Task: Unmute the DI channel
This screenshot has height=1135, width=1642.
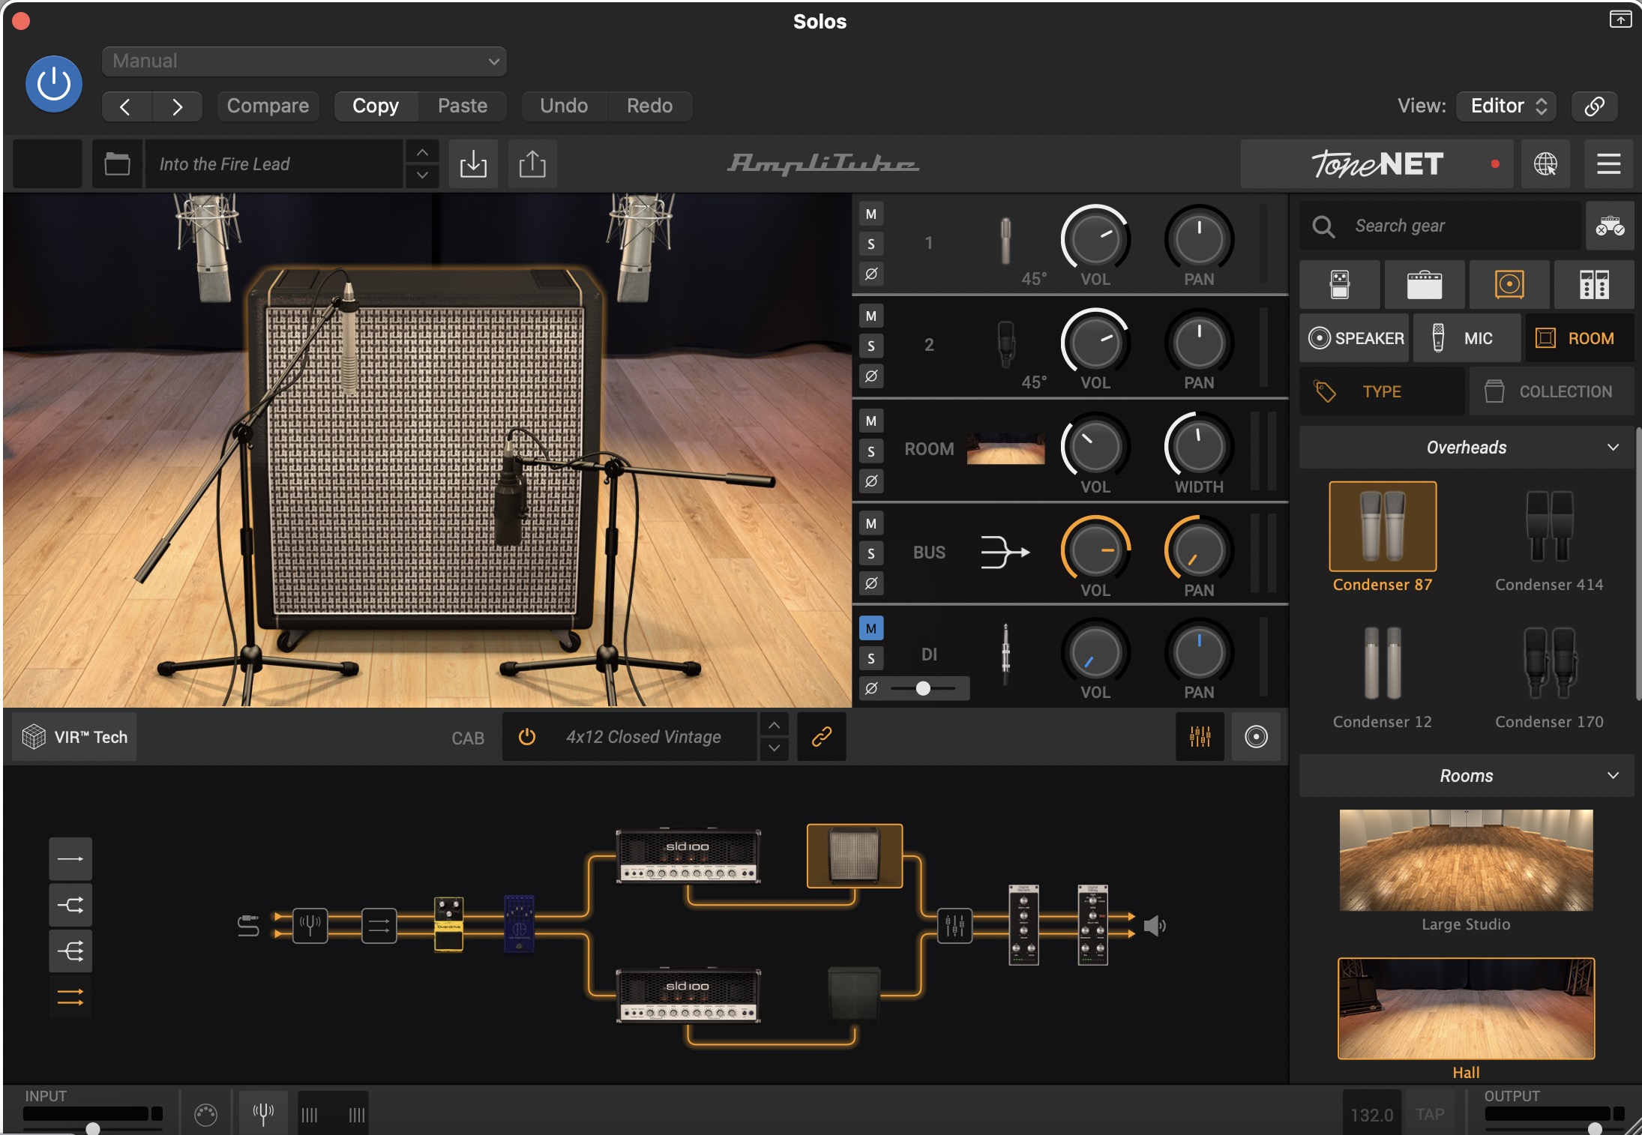Action: coord(870,628)
